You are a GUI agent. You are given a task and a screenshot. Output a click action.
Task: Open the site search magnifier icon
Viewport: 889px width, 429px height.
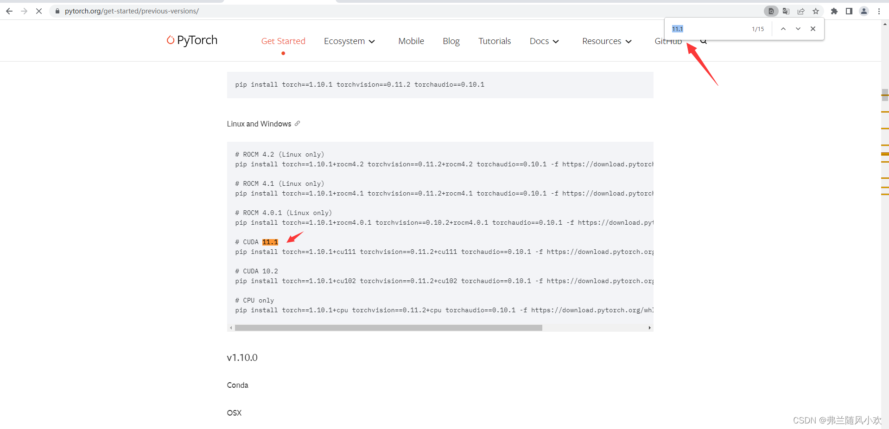click(704, 41)
